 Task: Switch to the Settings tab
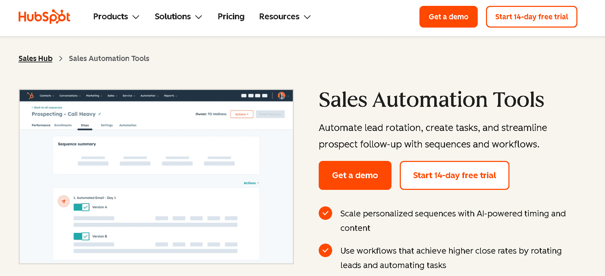tap(107, 125)
